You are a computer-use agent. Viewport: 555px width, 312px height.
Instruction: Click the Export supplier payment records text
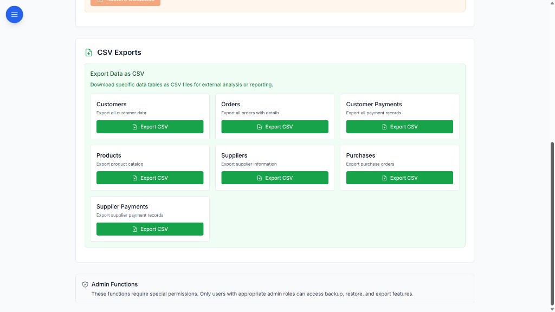point(130,215)
